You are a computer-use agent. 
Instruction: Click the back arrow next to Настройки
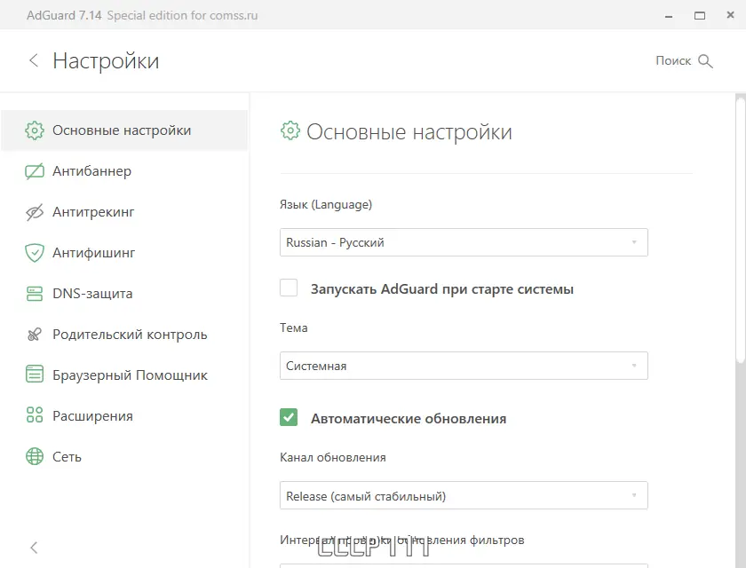[33, 60]
